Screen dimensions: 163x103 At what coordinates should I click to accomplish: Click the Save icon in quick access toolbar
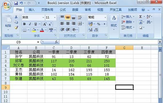click(x=16, y=3)
